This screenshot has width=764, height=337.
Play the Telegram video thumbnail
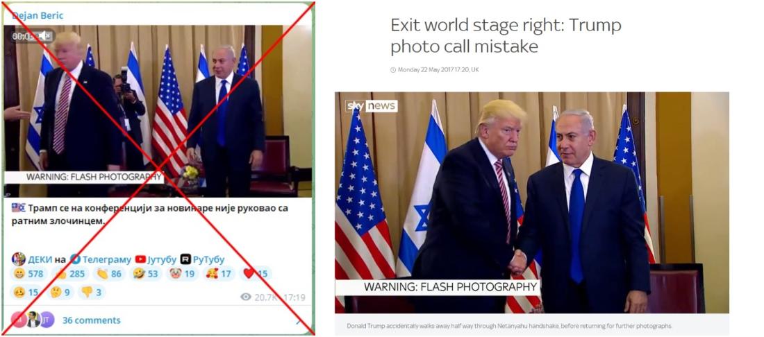tap(158, 111)
